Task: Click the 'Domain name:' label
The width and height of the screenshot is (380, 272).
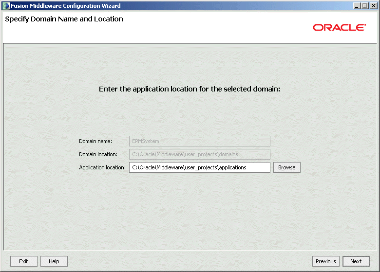Action: (x=95, y=141)
